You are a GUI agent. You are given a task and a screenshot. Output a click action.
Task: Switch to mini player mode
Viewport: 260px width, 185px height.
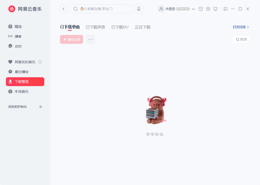click(x=226, y=9)
